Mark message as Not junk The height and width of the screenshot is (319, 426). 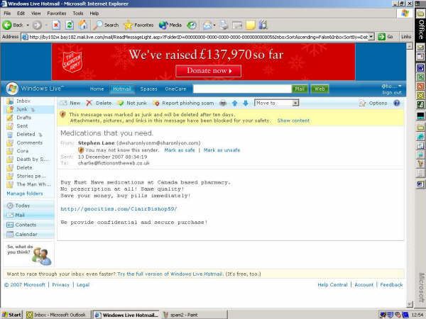pyautogui.click(x=132, y=103)
